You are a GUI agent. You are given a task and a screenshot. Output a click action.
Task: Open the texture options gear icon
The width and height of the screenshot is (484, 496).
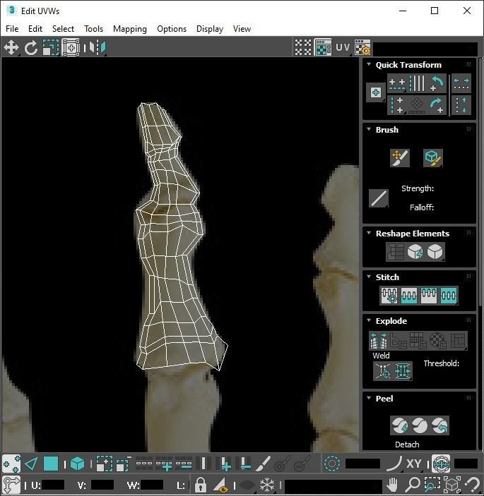[x=362, y=48]
